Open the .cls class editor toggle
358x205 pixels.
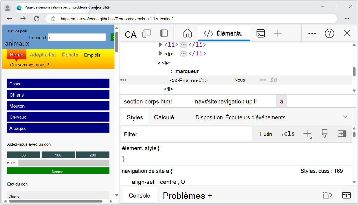288,134
